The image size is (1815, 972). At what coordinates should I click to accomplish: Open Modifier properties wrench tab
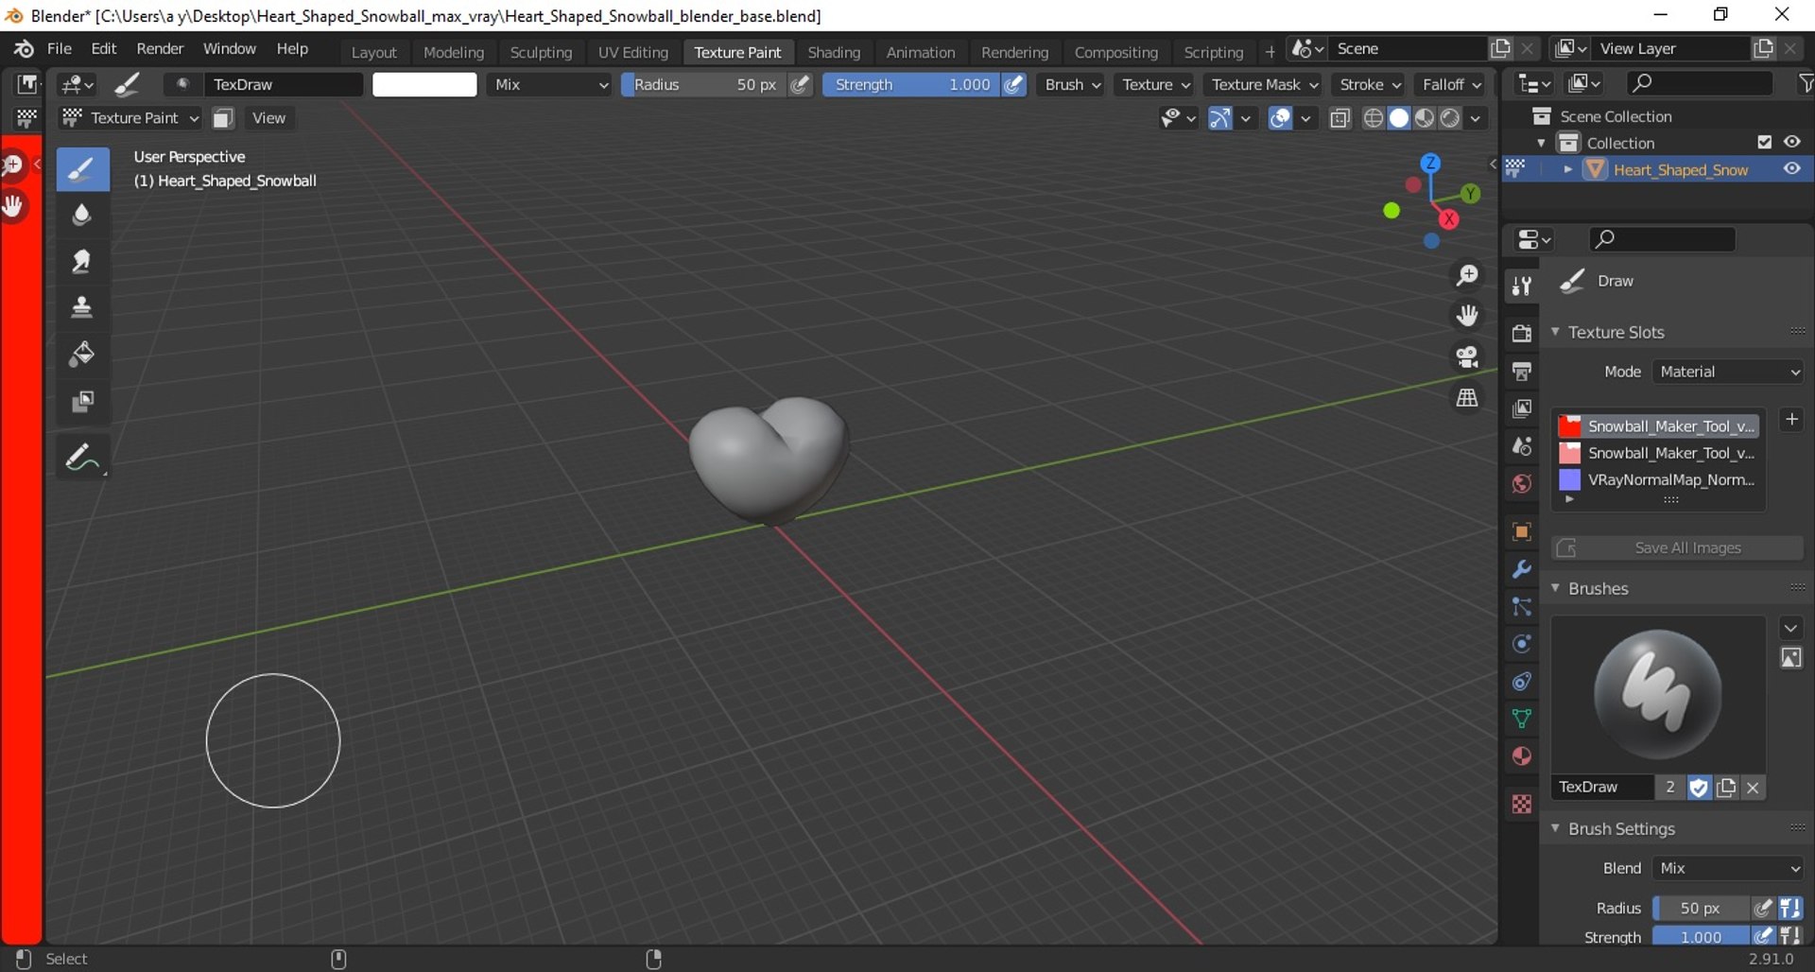(x=1521, y=569)
